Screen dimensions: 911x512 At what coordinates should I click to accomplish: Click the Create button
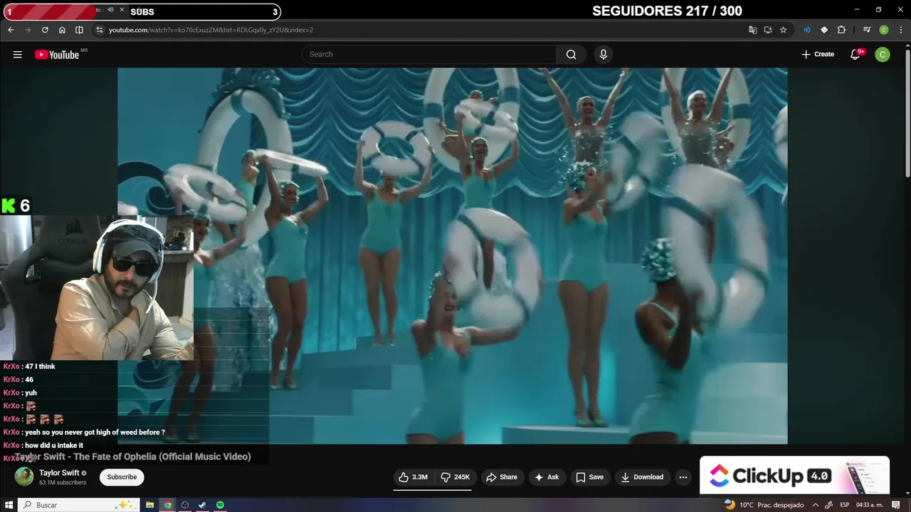pyautogui.click(x=818, y=54)
